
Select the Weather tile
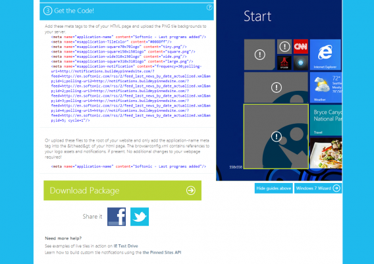(x=326, y=88)
